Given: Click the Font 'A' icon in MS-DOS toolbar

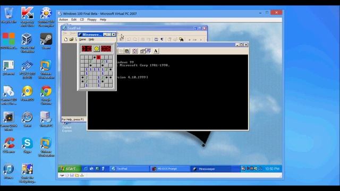Looking at the screenshot, I should click(x=156, y=51).
